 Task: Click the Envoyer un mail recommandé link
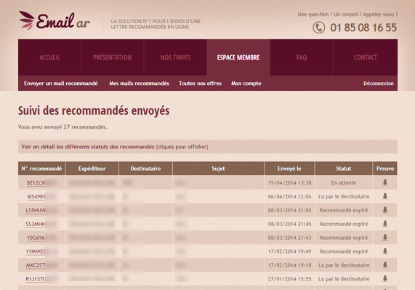point(61,84)
